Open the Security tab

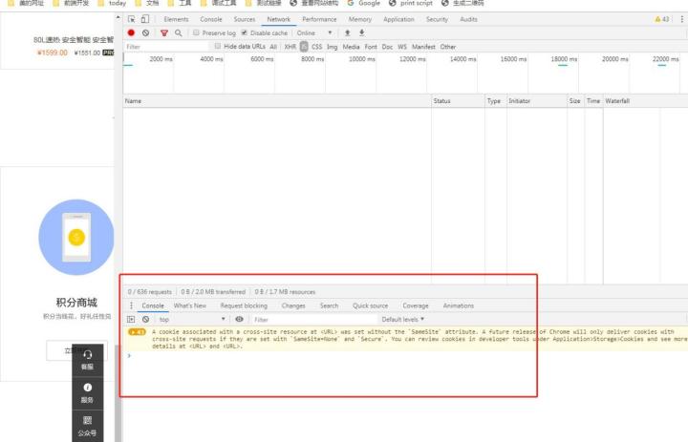(x=437, y=19)
